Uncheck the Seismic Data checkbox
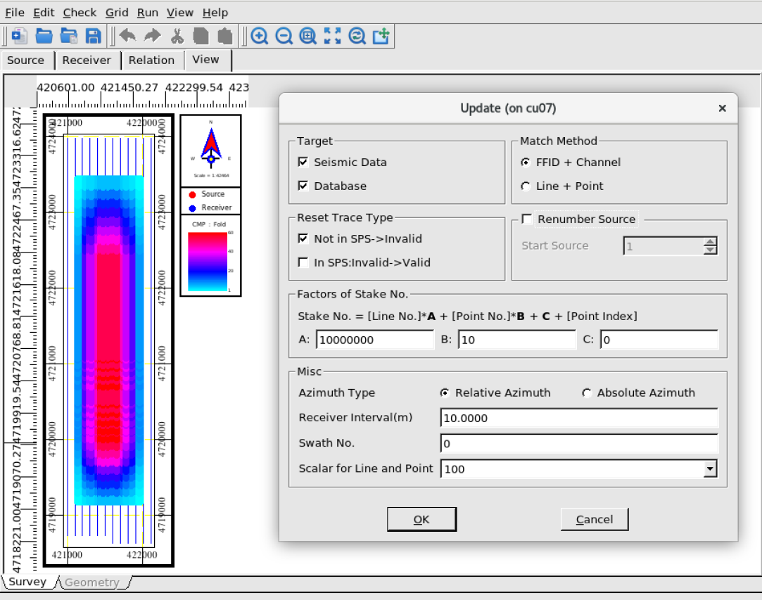The height and width of the screenshot is (600, 762). (303, 162)
